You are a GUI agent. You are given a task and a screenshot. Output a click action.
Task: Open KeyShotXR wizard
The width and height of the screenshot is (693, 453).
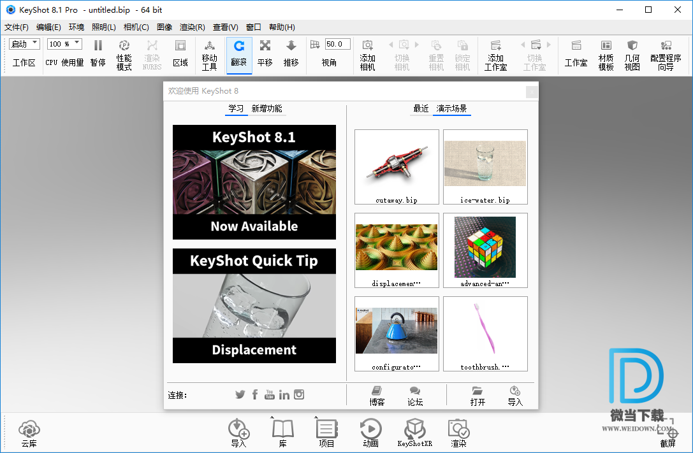[x=415, y=434]
